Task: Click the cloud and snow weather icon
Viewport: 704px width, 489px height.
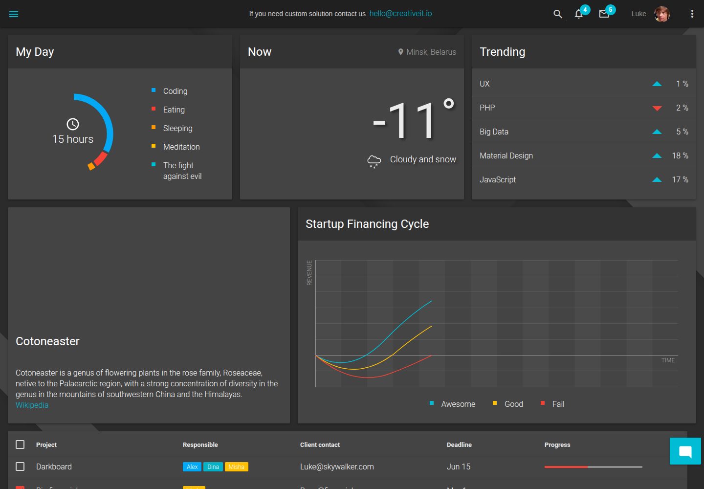Action: coord(374,161)
